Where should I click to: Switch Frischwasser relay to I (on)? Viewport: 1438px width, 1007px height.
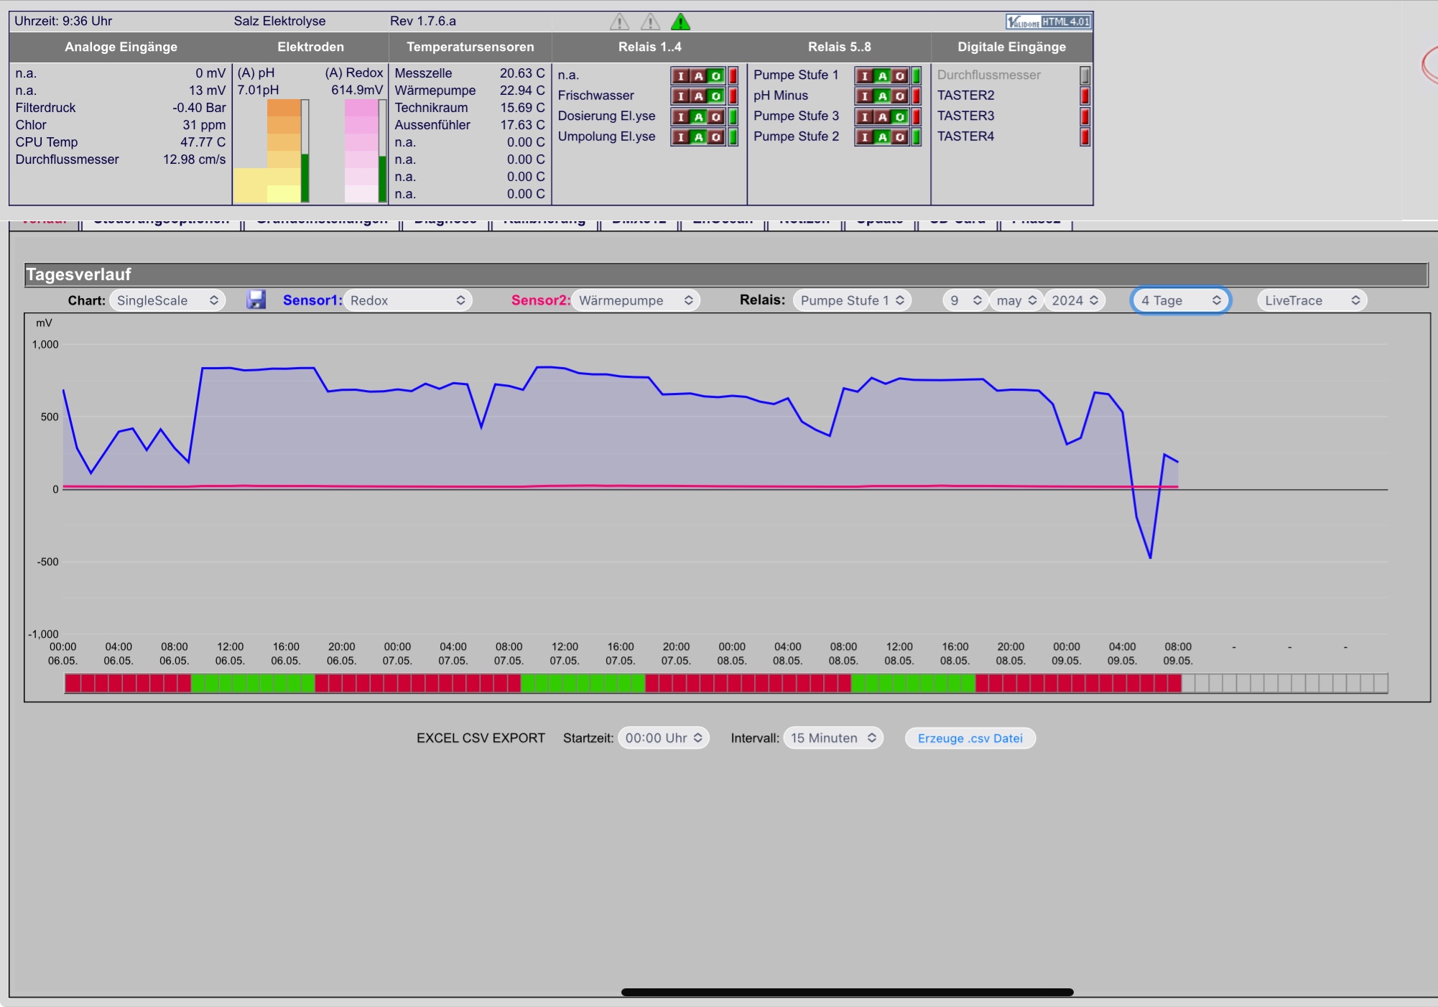click(680, 96)
